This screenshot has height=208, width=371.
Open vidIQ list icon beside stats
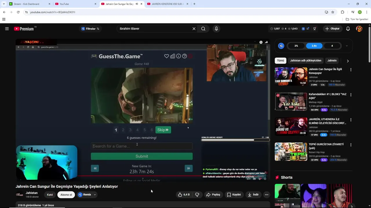[x=308, y=29]
